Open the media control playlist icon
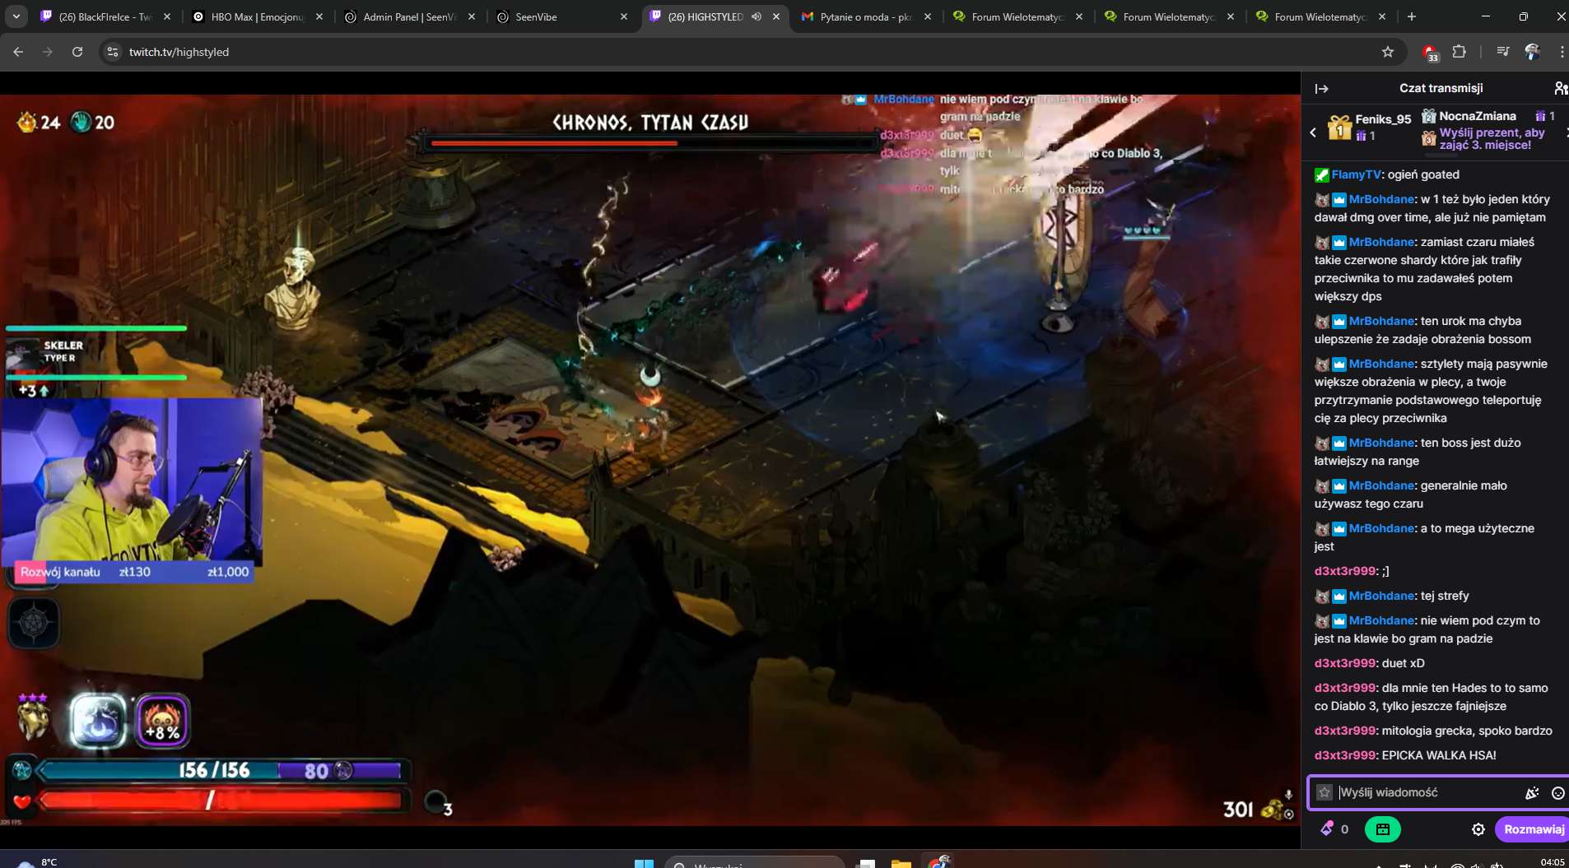Screen dimensions: 1569x868 pyautogui.click(x=1502, y=52)
